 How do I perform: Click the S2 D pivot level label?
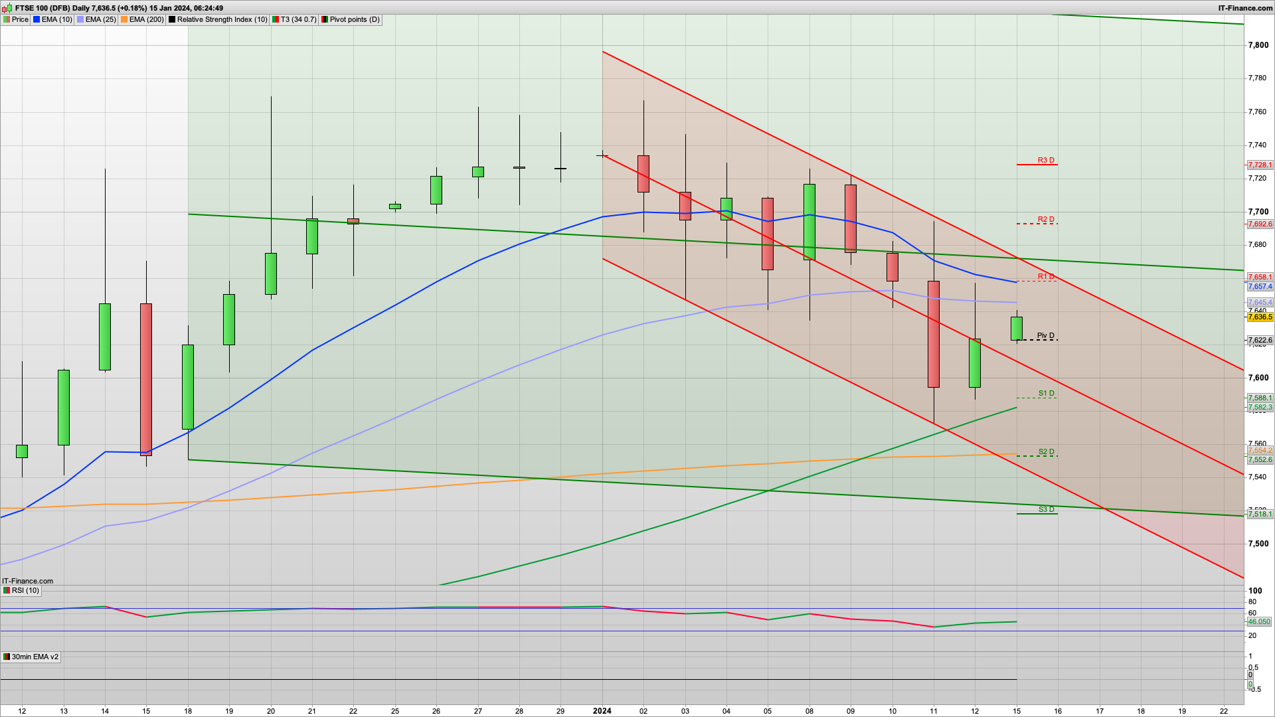[x=1046, y=451]
